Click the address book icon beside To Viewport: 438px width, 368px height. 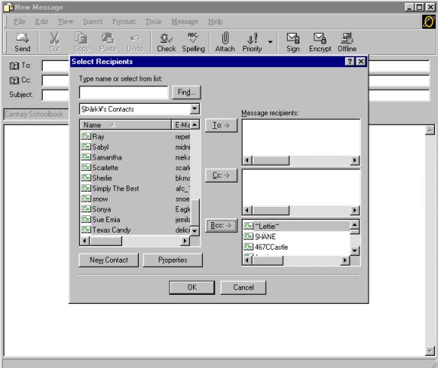point(14,66)
